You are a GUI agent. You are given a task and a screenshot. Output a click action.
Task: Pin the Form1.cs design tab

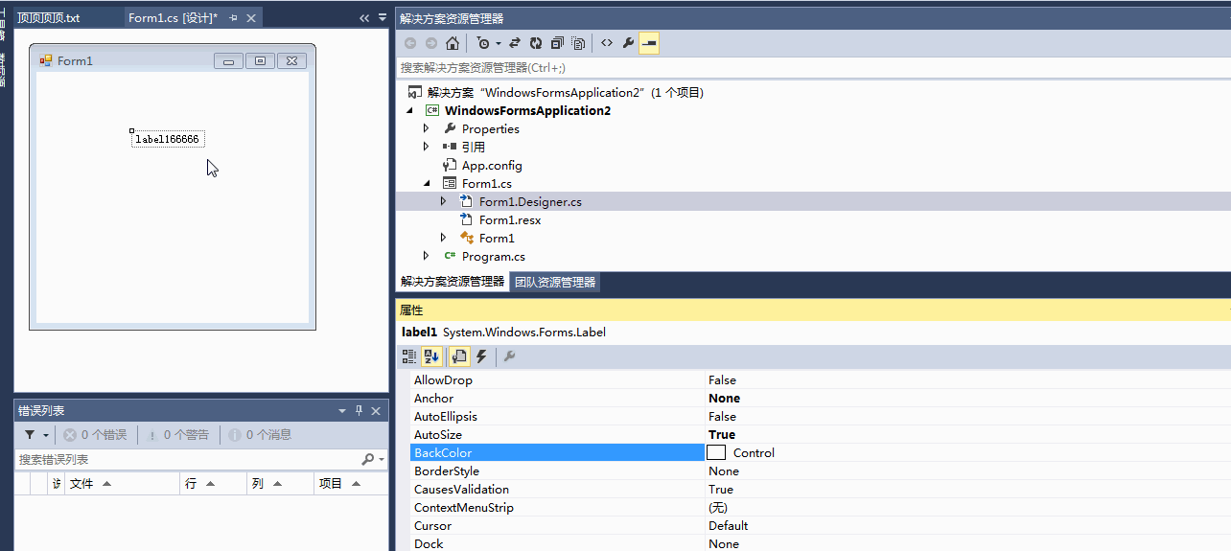[233, 18]
